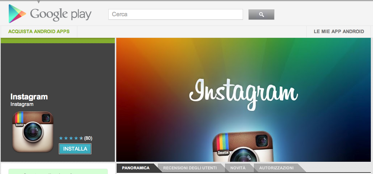Select the Panoramica tab
This screenshot has height=174, width=373.
tap(136, 168)
